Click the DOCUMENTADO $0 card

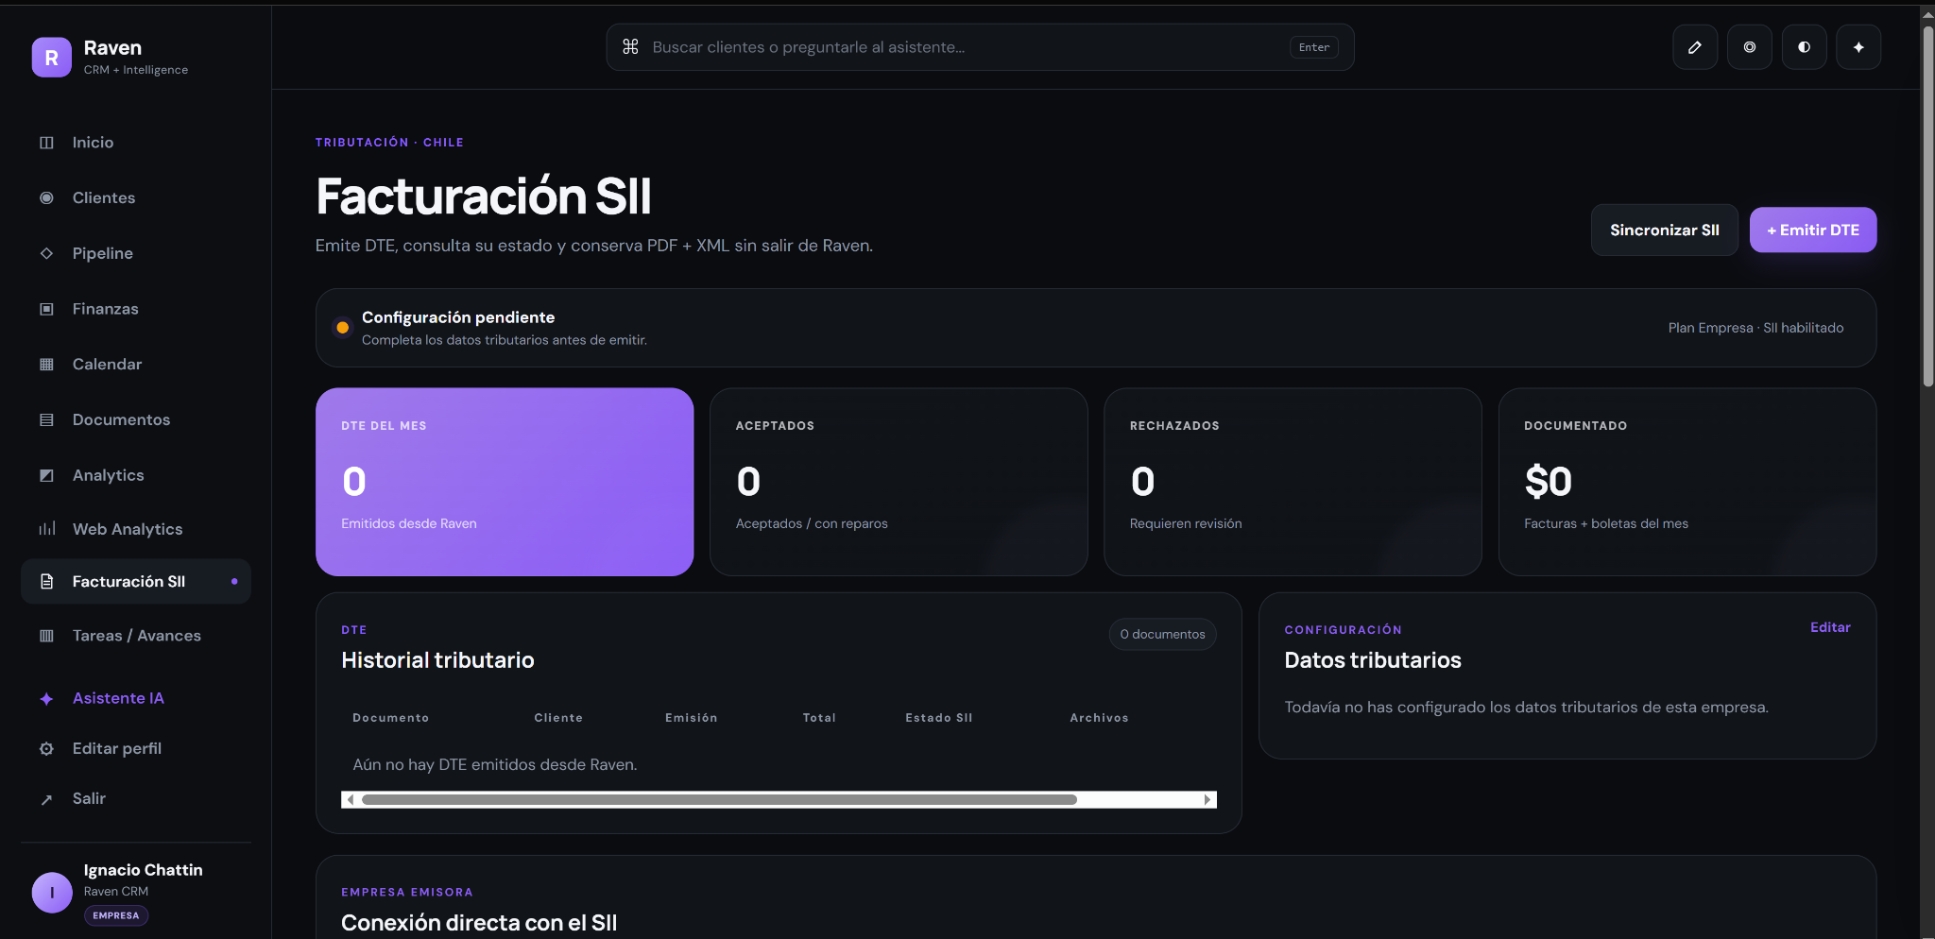[1687, 482]
